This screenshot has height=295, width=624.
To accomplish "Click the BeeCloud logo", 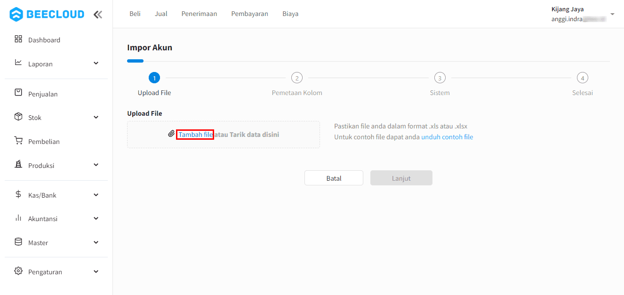I will tap(47, 15).
